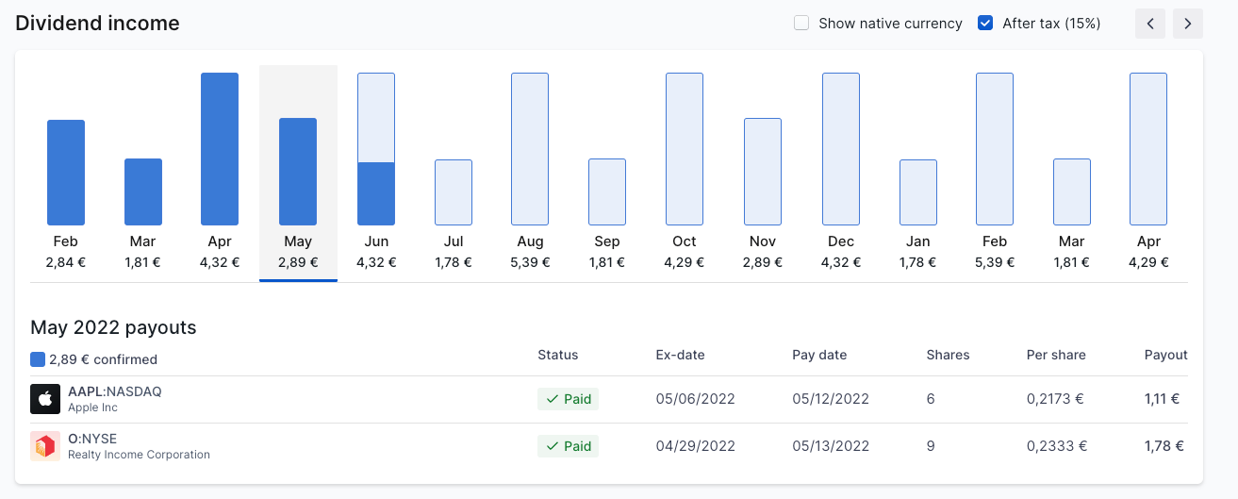The image size is (1238, 499).
Task: Select the June bar in the chart
Action: click(376, 149)
